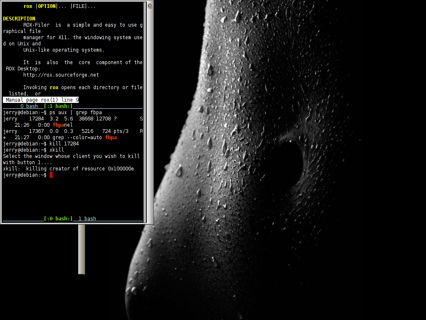Select the '0 bash' tab in upper status bar
Image resolution: width=426 pixels, height=320 pixels.
(29, 106)
